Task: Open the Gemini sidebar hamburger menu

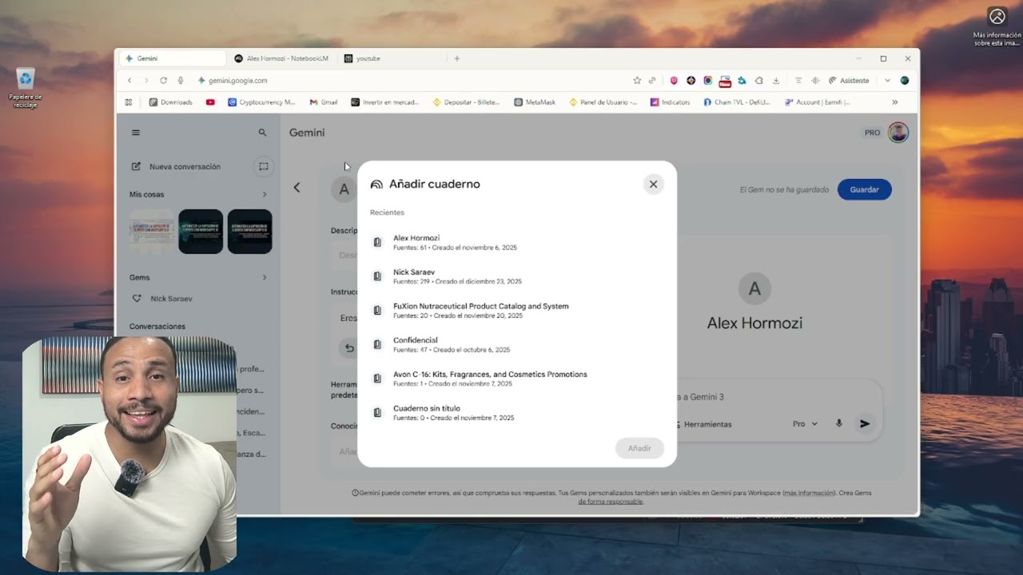Action: tap(136, 133)
